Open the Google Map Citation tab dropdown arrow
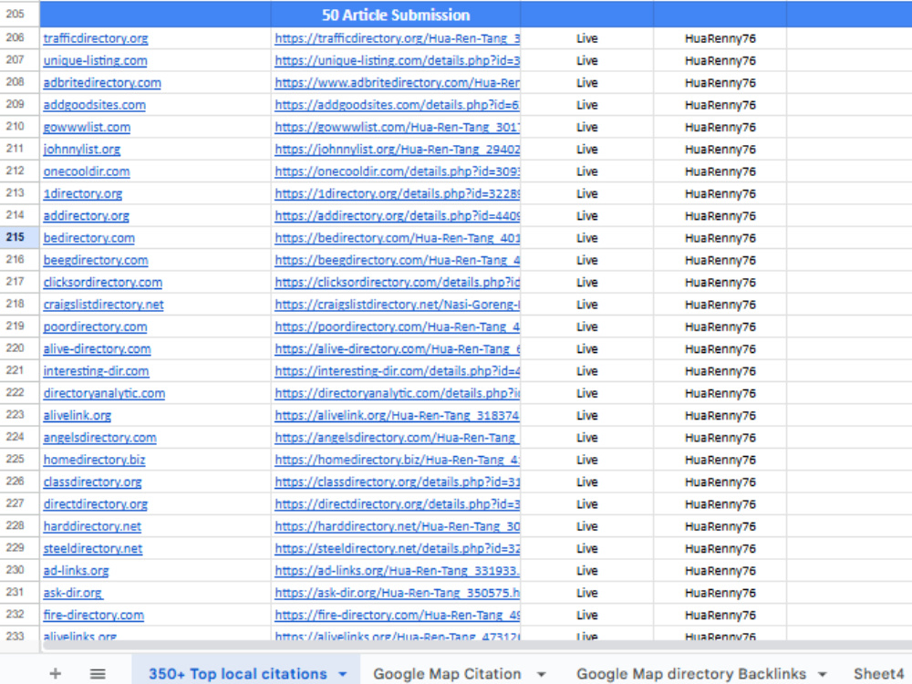This screenshot has height=684, width=912. coord(541,674)
